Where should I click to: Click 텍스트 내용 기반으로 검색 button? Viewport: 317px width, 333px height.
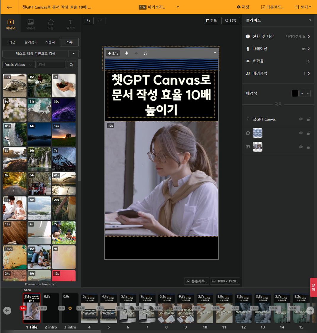pyautogui.click(x=36, y=54)
